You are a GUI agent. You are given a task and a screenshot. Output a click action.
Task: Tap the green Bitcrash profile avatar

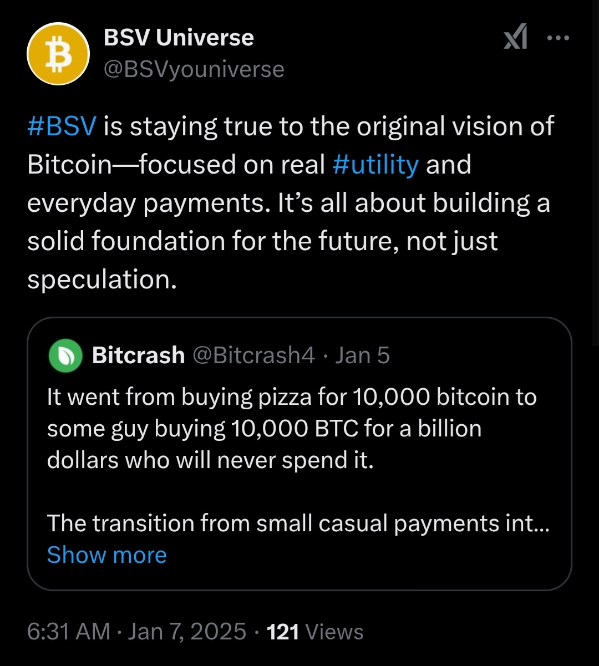[65, 355]
